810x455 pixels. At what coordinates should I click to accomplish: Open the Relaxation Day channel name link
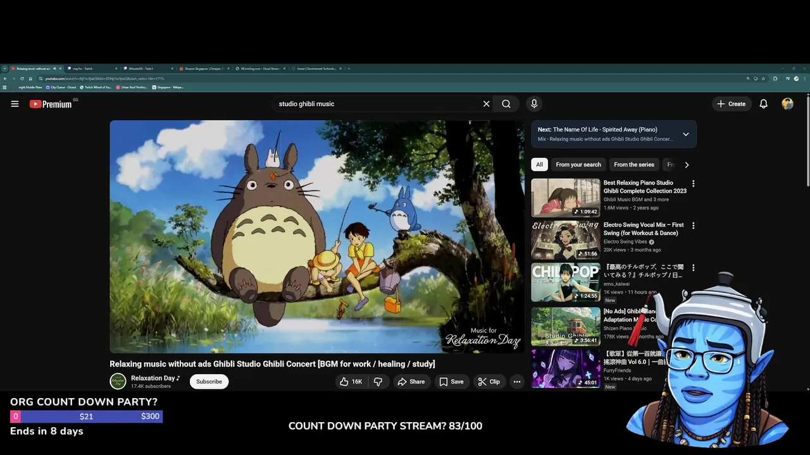click(x=155, y=378)
